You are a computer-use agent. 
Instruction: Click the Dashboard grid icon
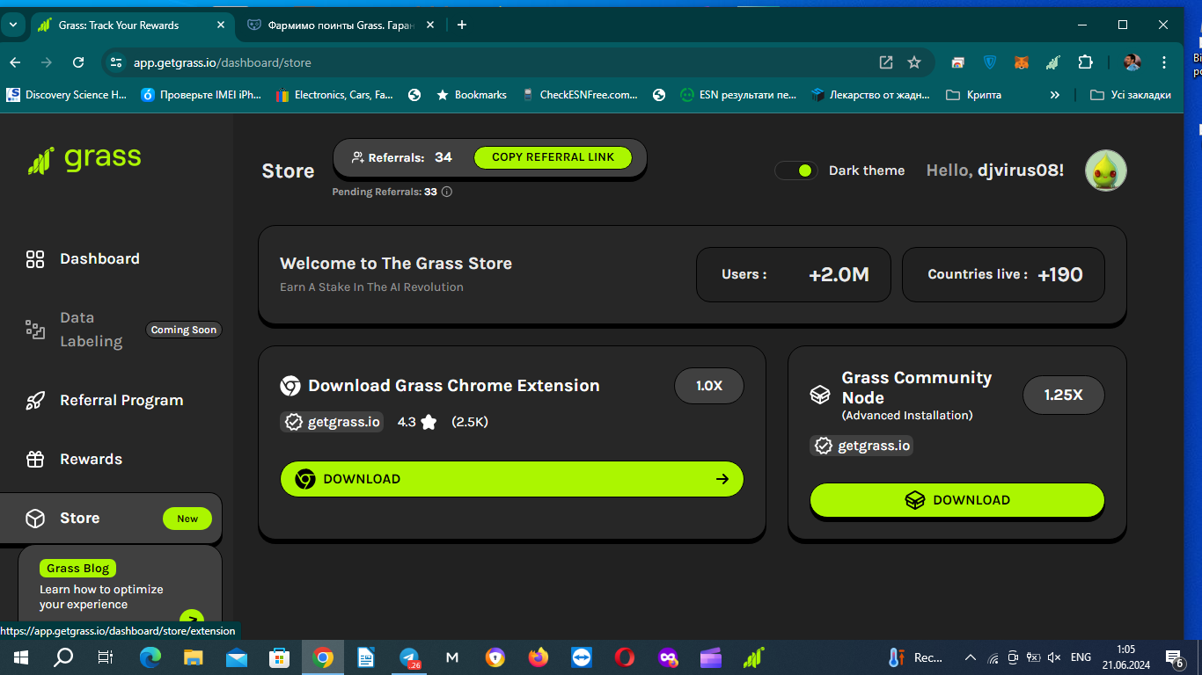coord(35,258)
